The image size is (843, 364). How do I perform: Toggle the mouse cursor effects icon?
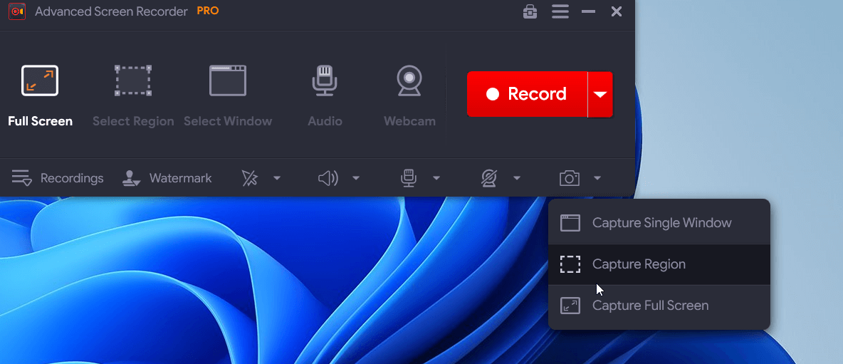coord(250,178)
